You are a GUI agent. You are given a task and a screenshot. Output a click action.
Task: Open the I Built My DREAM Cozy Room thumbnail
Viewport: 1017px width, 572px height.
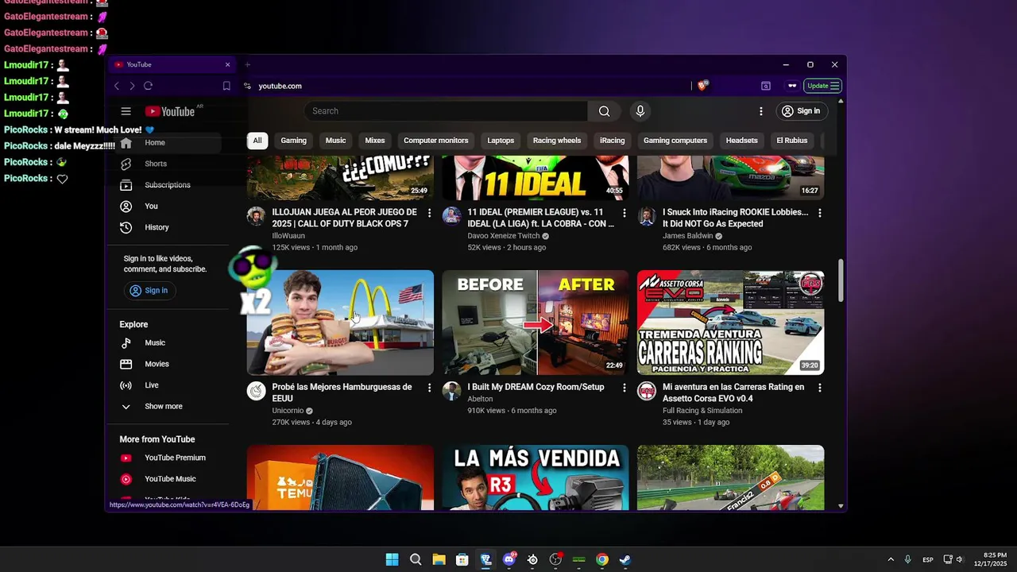[x=536, y=323]
